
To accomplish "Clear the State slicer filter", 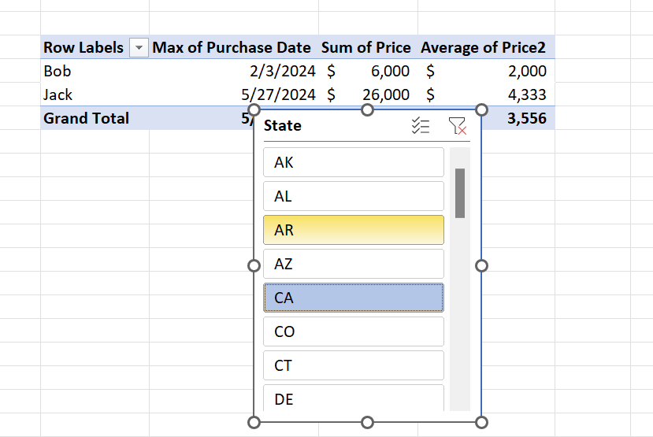I will coord(457,126).
